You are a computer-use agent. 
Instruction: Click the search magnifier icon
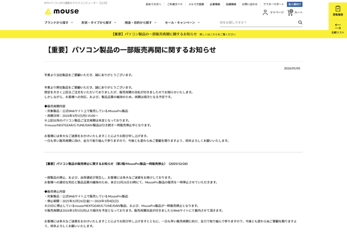300,23
